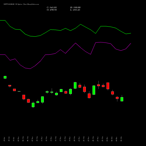Click the 20 Nov date label
The height and width of the screenshot is (146, 146).
pyautogui.click(x=74, y=139)
